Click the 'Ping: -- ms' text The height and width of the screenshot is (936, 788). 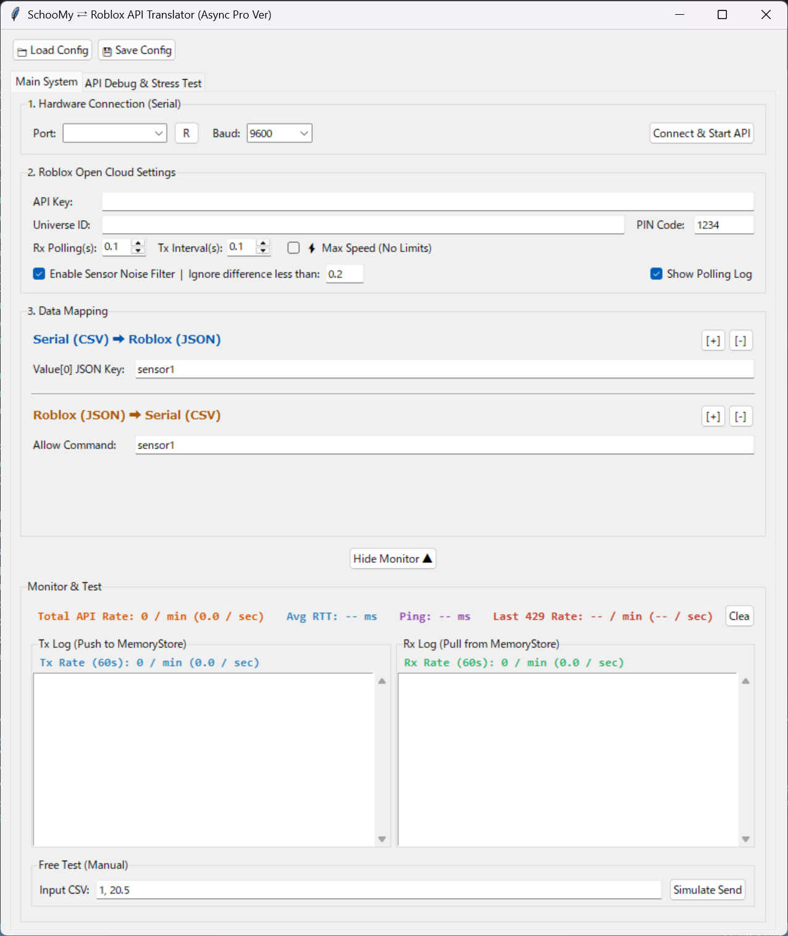434,616
